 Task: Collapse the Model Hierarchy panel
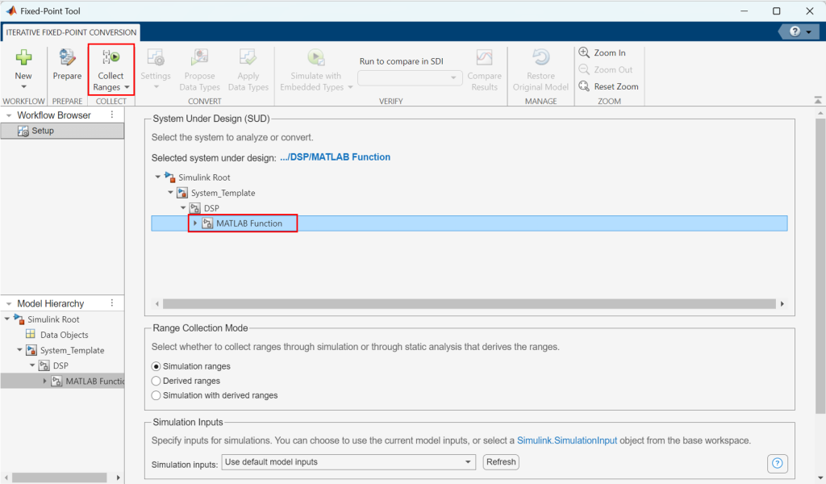tap(9, 304)
